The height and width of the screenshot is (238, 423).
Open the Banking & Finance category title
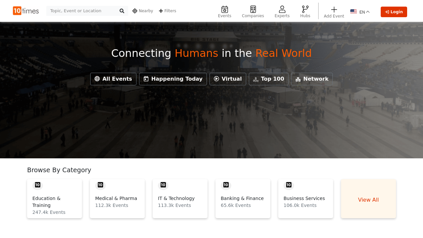click(x=242, y=198)
